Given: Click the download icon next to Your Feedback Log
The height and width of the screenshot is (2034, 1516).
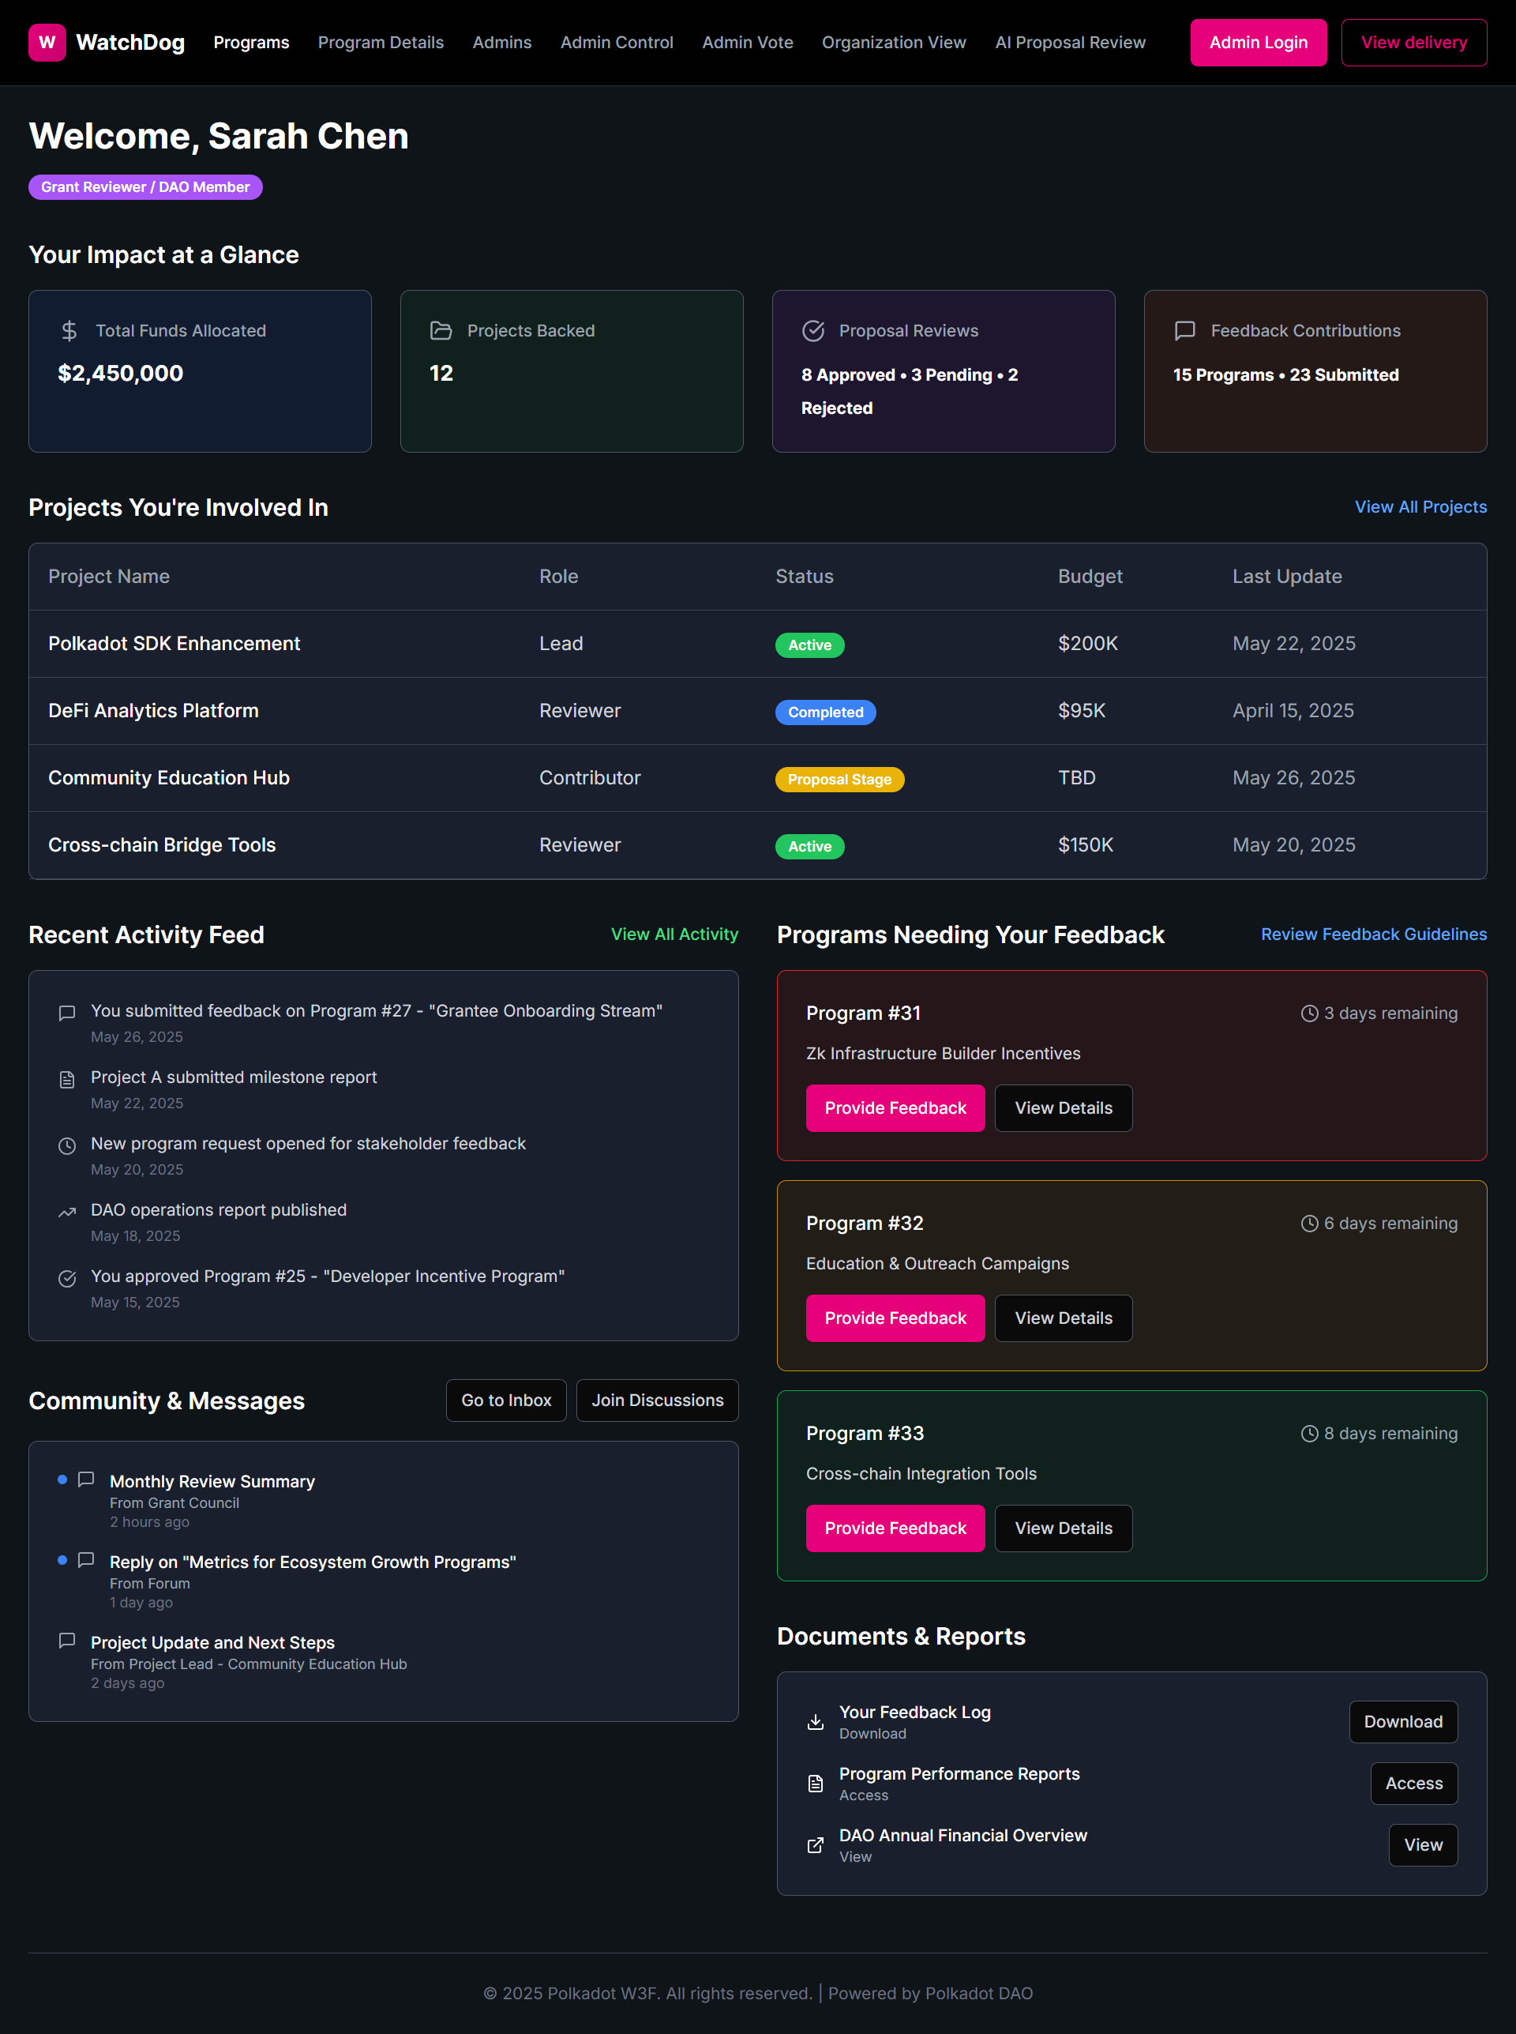Looking at the screenshot, I should (815, 1722).
